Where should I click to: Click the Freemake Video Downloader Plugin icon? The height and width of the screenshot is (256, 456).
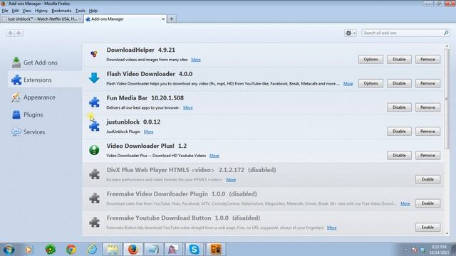click(x=94, y=198)
